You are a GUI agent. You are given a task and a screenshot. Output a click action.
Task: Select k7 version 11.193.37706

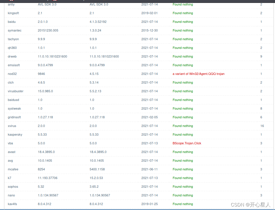click(48, 178)
